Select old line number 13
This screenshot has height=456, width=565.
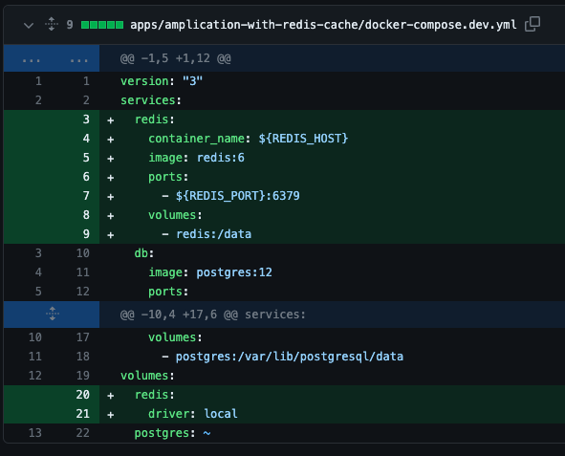(35, 433)
